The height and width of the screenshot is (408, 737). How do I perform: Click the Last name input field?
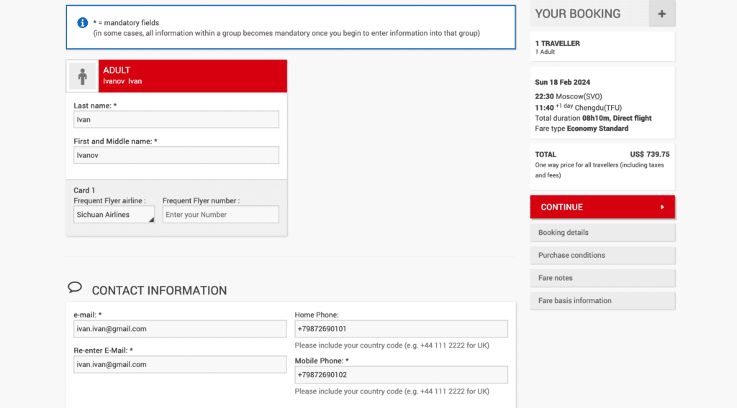(176, 119)
